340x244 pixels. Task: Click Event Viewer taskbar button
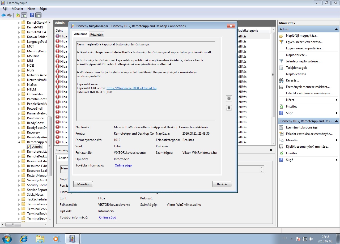pyautogui.click(x=73, y=239)
